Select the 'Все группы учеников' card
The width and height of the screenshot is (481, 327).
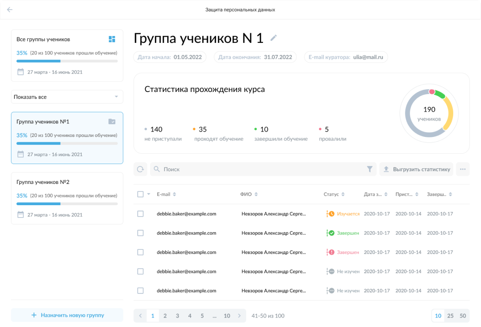click(x=67, y=55)
